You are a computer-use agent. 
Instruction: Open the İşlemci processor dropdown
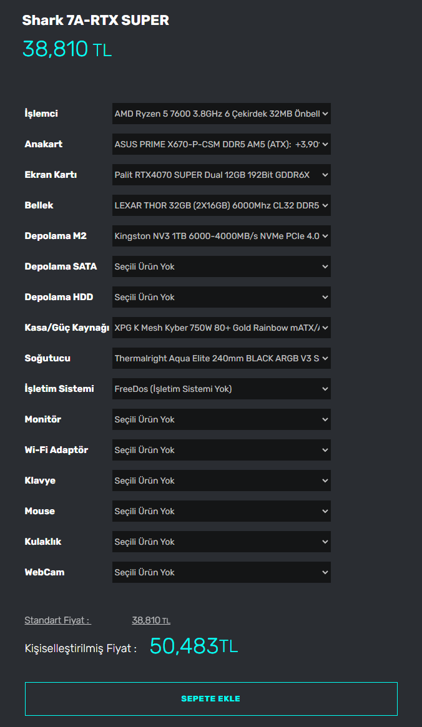click(221, 114)
